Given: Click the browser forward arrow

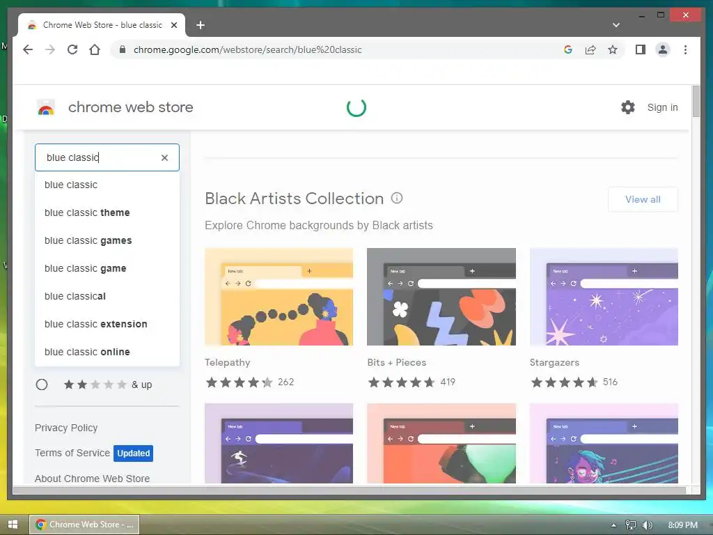Looking at the screenshot, I should click(50, 49).
